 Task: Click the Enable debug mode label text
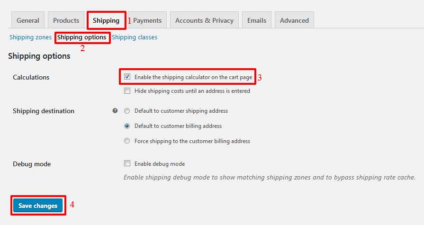[160, 163]
